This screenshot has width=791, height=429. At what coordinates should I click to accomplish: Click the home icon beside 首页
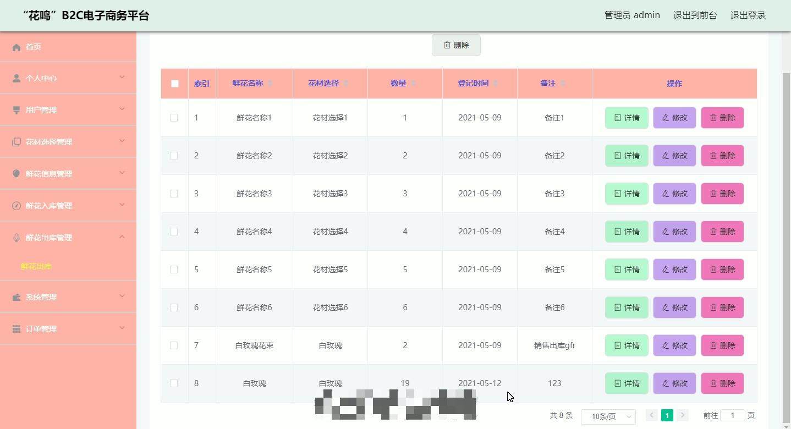[17, 47]
